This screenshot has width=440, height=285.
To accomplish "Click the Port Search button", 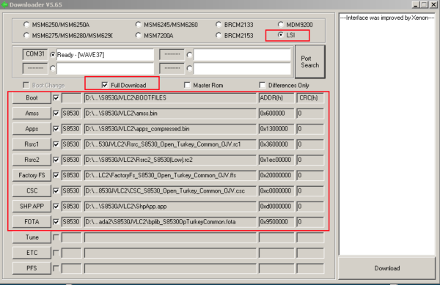I will [x=310, y=62].
